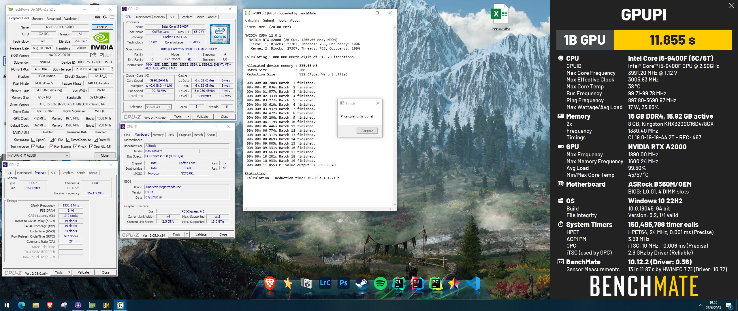
Task: Expand Tools arrow in CPU-Z Mainboard window
Action: [x=187, y=234]
